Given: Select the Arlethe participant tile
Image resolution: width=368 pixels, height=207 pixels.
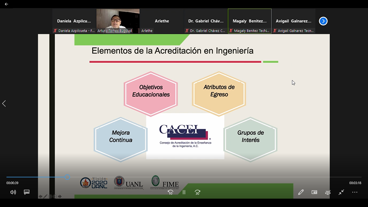Looking at the screenshot, I should [x=162, y=21].
